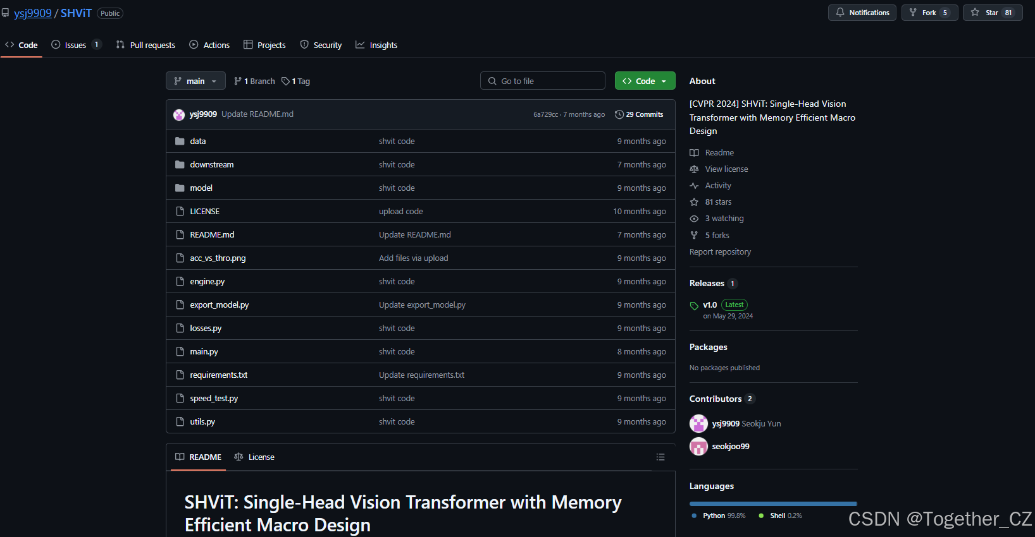Image resolution: width=1035 pixels, height=537 pixels.
Task: Switch to the README tab
Action: (x=198, y=457)
